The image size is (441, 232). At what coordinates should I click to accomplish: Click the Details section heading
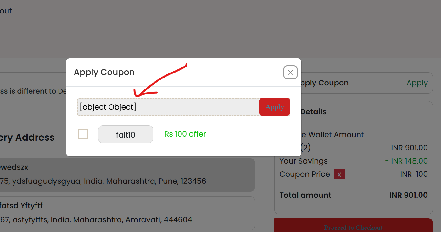(314, 112)
